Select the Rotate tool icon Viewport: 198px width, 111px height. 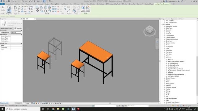coord(45,11)
